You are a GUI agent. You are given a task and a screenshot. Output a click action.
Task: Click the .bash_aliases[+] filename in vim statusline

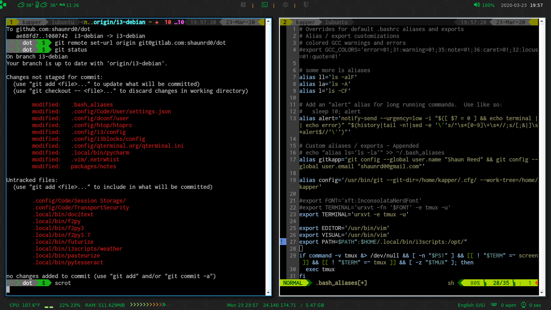click(x=341, y=283)
